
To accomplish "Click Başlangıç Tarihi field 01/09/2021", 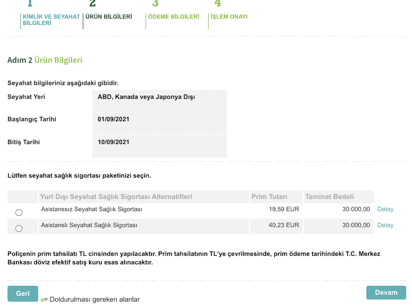I will (159, 123).
